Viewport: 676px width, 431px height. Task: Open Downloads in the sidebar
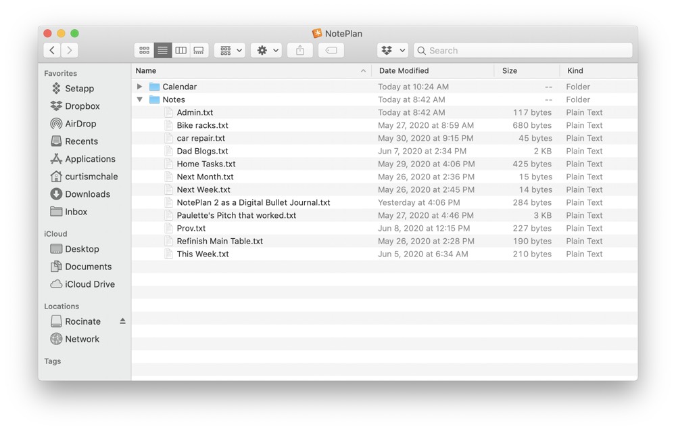(x=87, y=194)
